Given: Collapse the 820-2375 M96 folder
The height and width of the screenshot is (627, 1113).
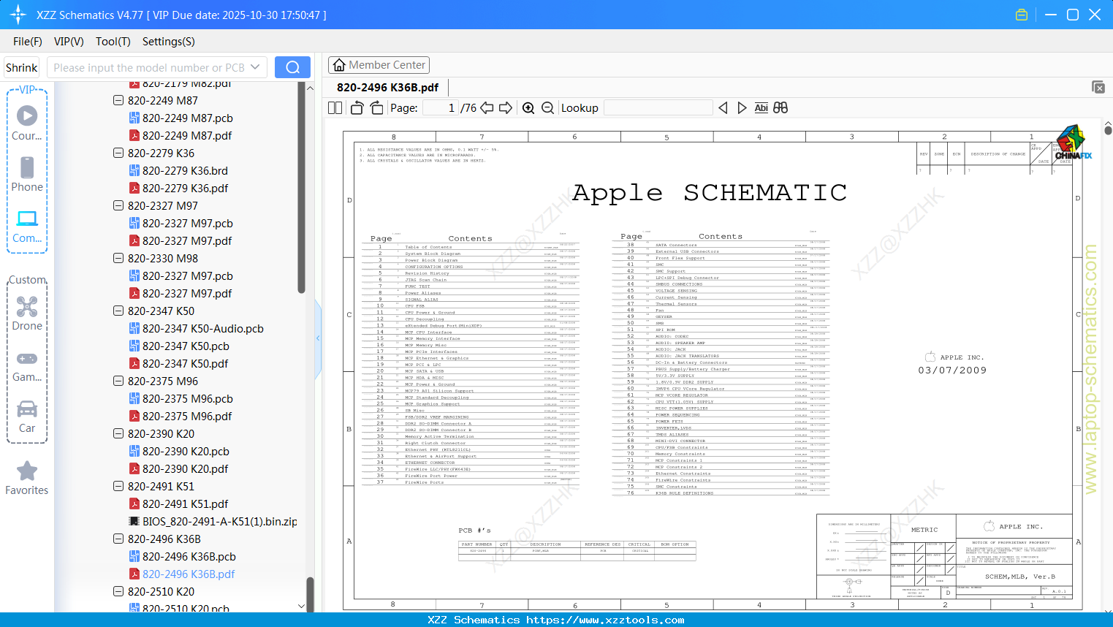Looking at the screenshot, I should click(x=118, y=381).
